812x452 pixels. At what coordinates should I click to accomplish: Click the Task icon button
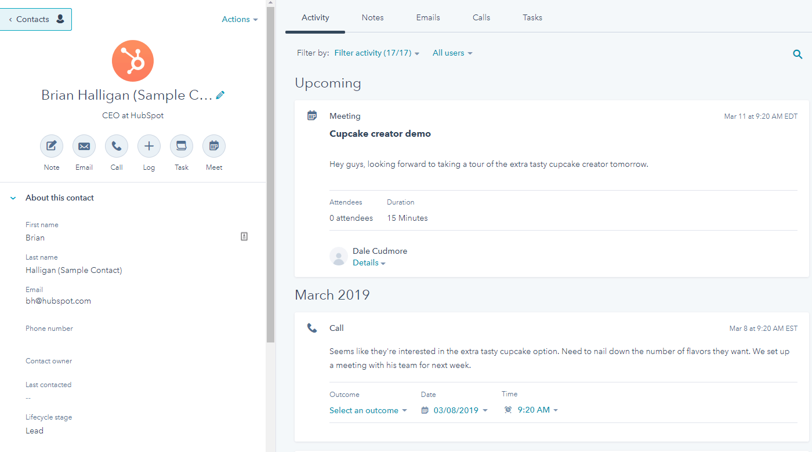click(x=182, y=146)
